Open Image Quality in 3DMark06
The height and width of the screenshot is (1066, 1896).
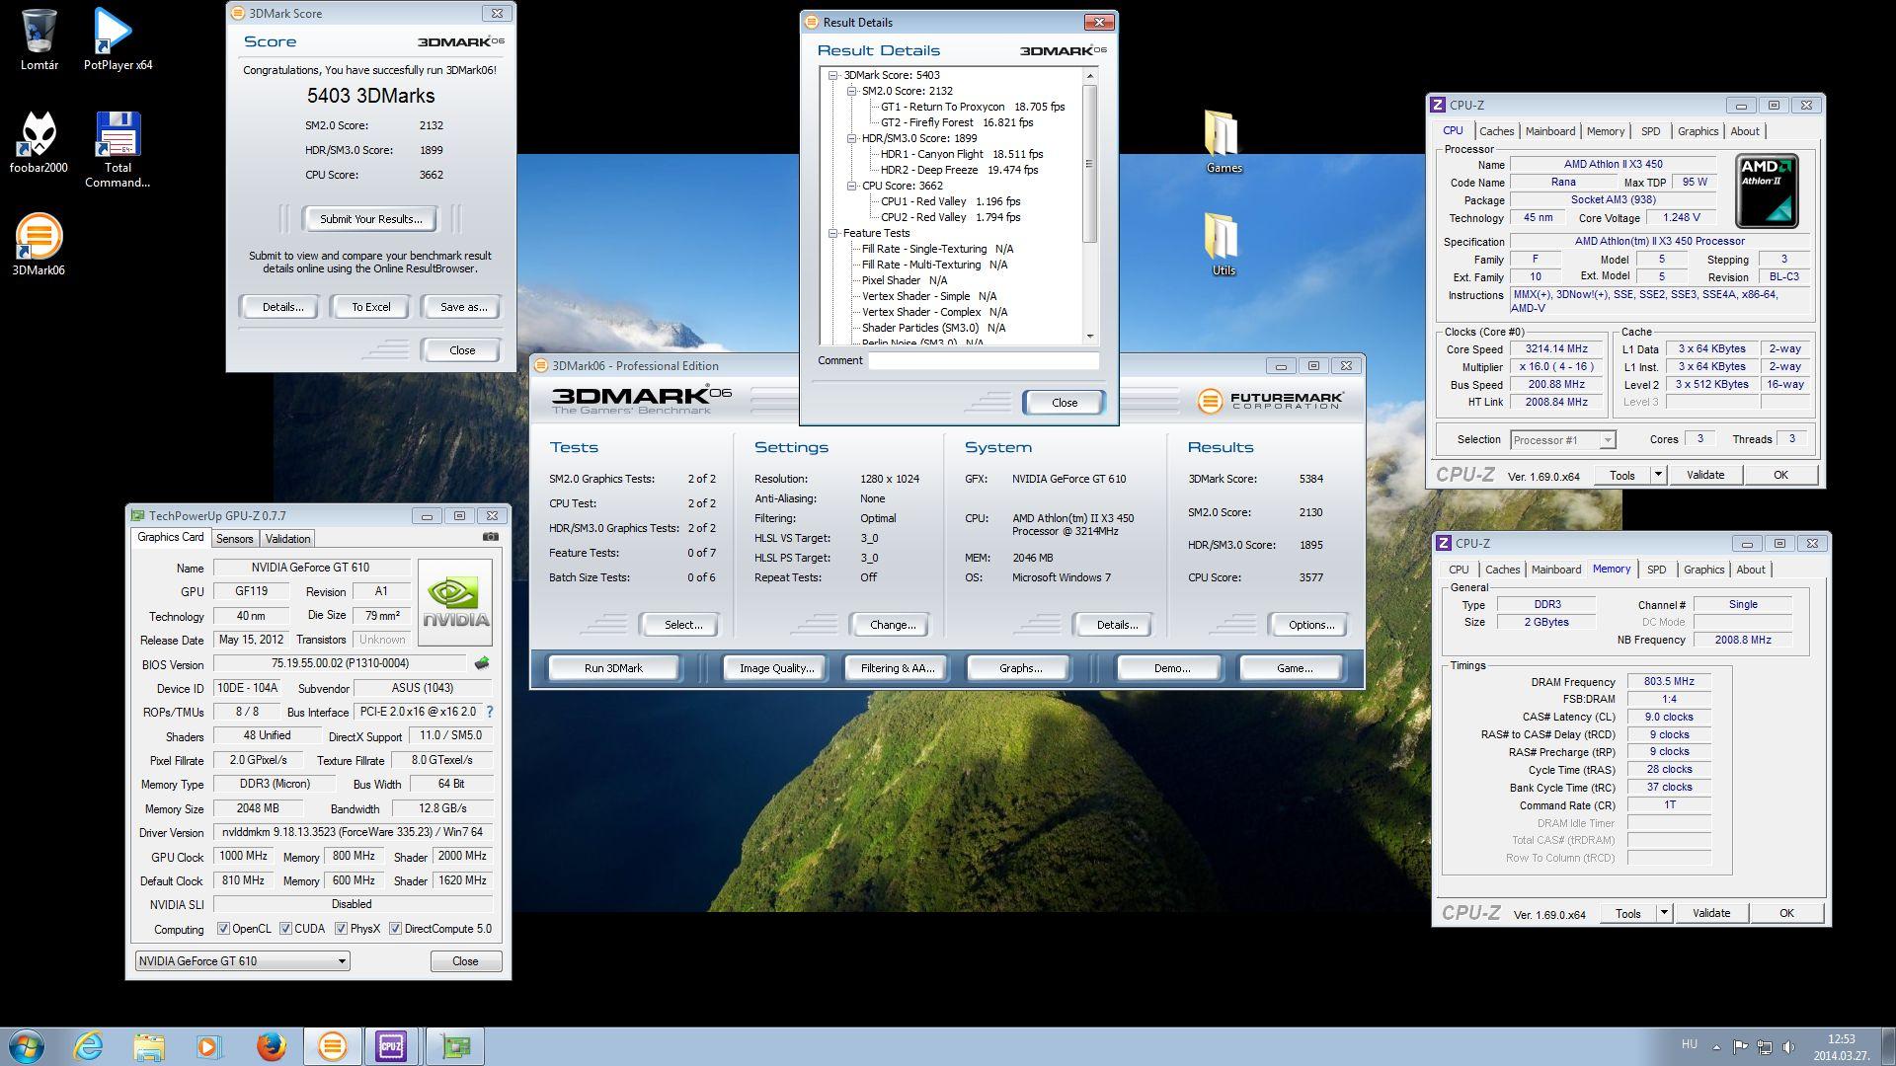(776, 668)
